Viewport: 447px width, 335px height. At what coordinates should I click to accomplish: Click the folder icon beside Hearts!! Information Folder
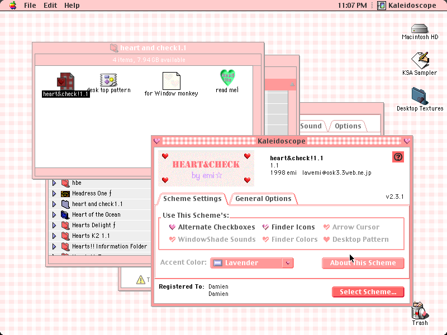[x=65, y=246]
